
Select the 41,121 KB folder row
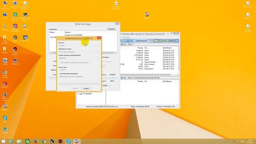[149, 60]
